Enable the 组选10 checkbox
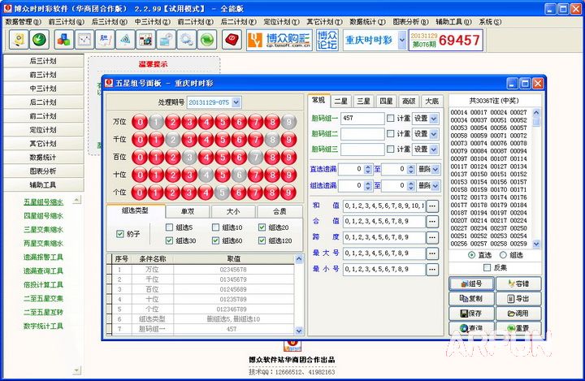 click(x=215, y=227)
